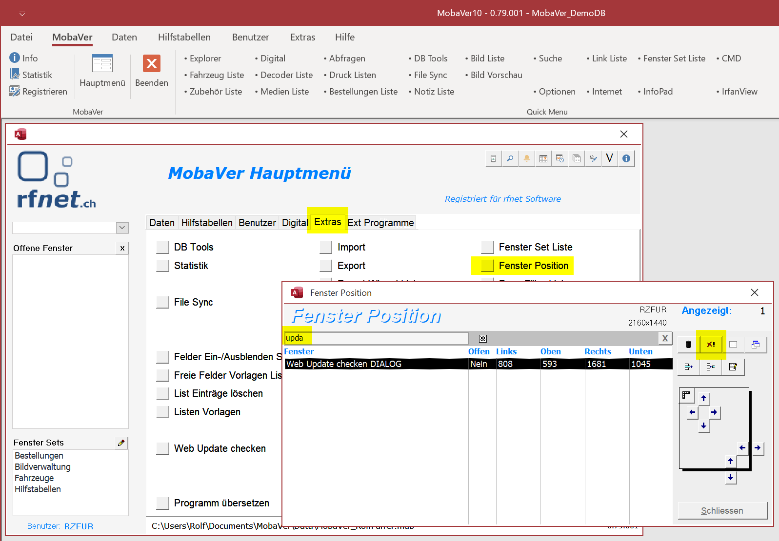779x541 pixels.
Task: Grow height with bottom-right down arrow
Action: [730, 478]
